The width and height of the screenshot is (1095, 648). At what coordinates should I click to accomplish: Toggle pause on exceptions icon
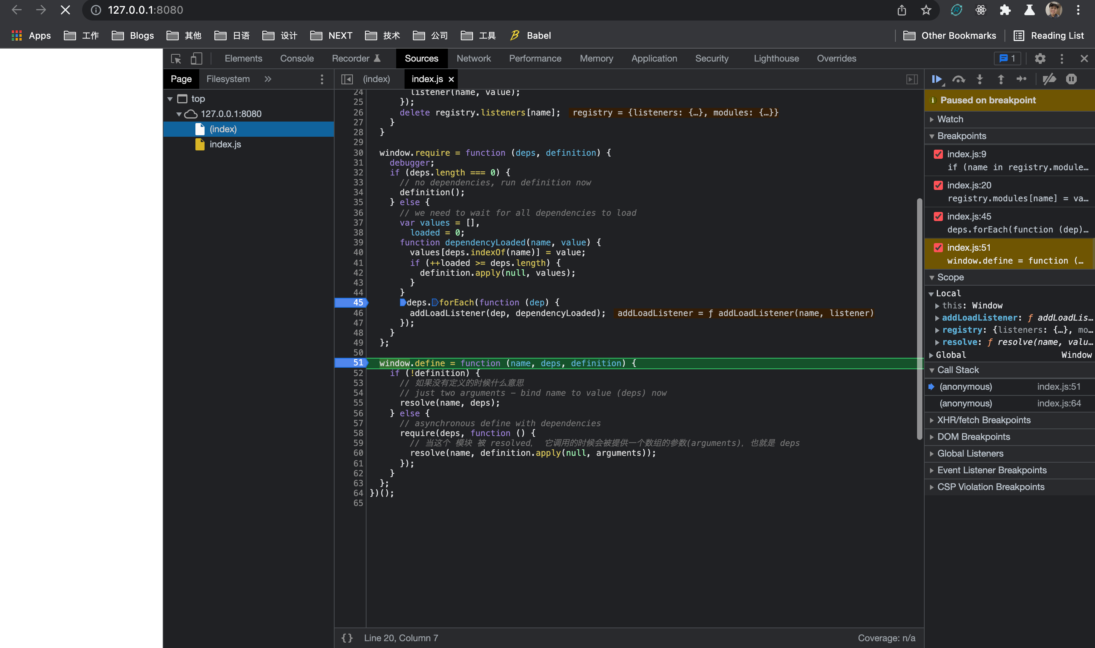1071,79
